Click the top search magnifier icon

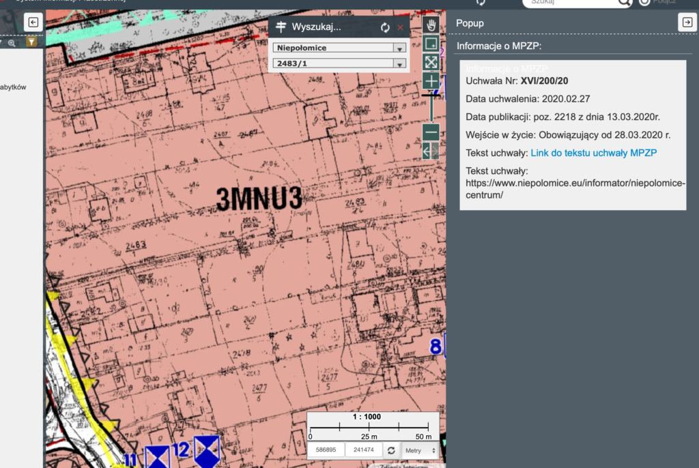tap(624, 2)
